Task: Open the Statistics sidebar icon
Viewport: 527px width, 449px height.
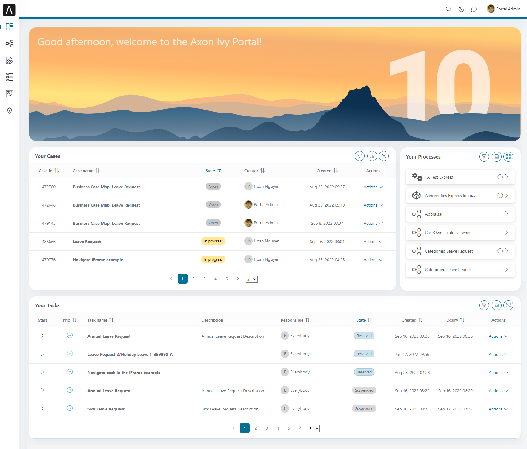Action: 10,94
